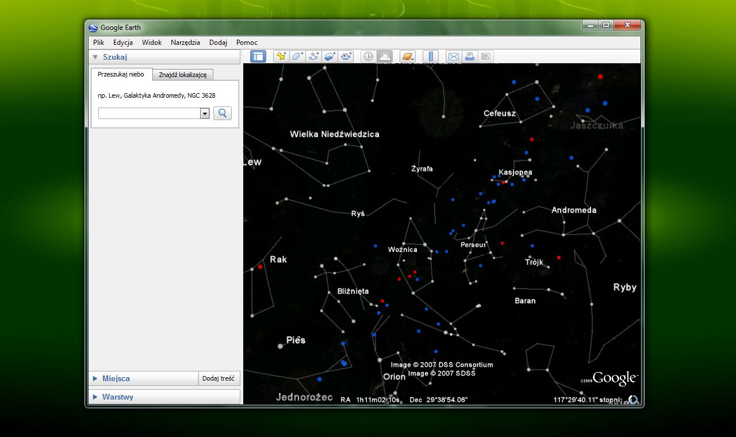The height and width of the screenshot is (437, 736).
Task: Expand the Warstwy panel
Action: click(x=95, y=397)
